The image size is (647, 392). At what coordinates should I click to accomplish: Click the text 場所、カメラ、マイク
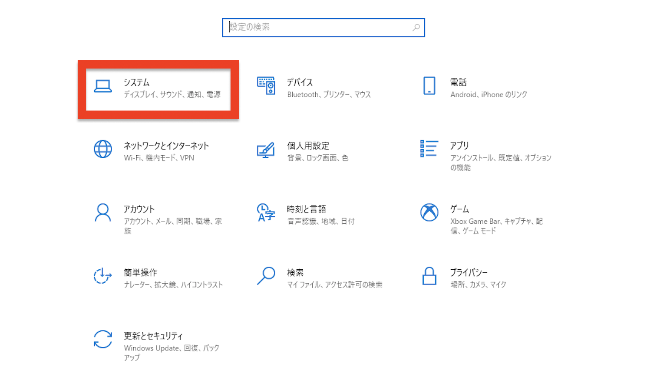[x=479, y=284]
